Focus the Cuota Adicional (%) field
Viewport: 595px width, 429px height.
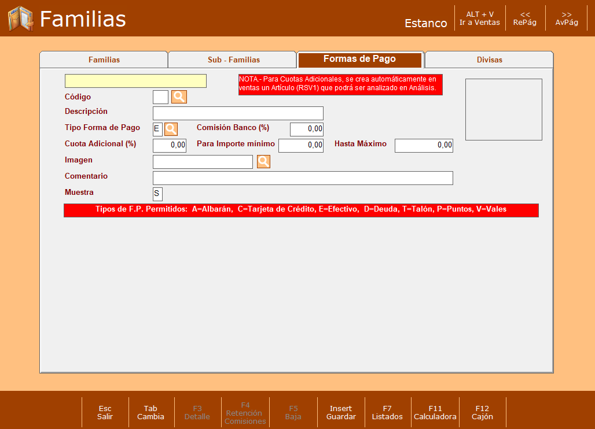[x=170, y=146]
